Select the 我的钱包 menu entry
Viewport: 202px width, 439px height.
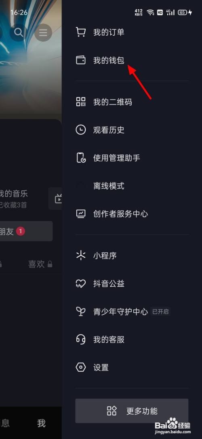click(x=132, y=60)
